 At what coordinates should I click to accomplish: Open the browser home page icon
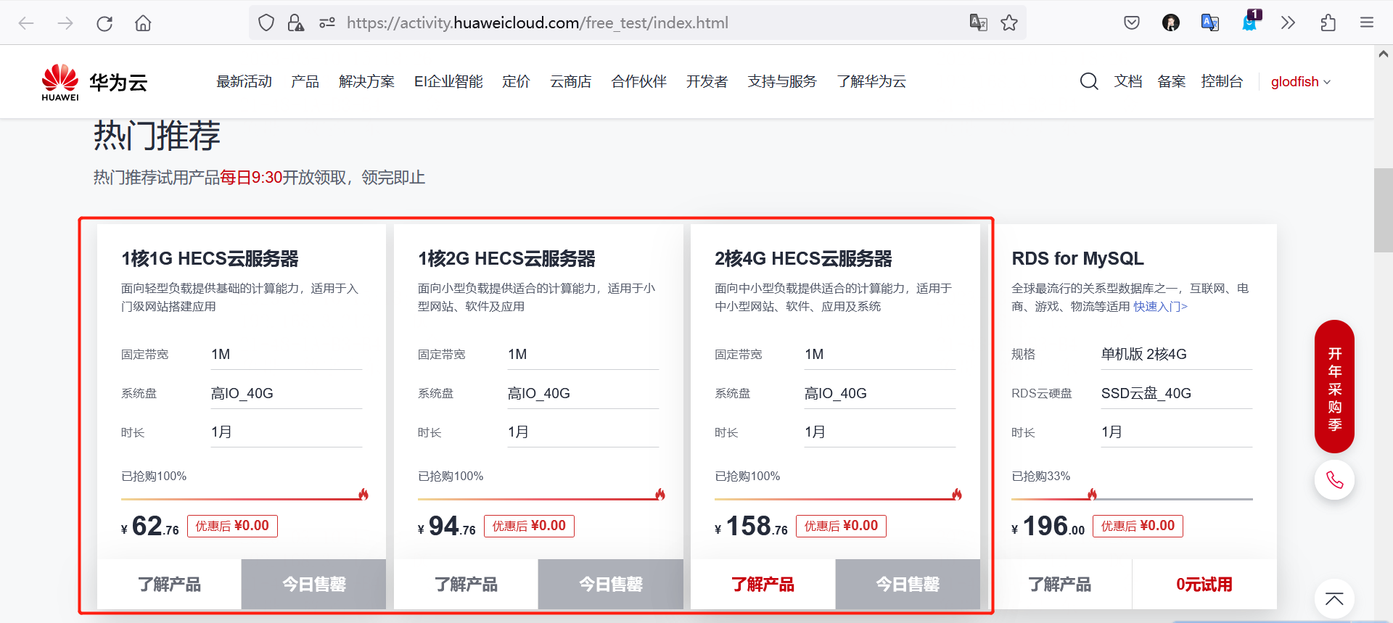point(143,23)
